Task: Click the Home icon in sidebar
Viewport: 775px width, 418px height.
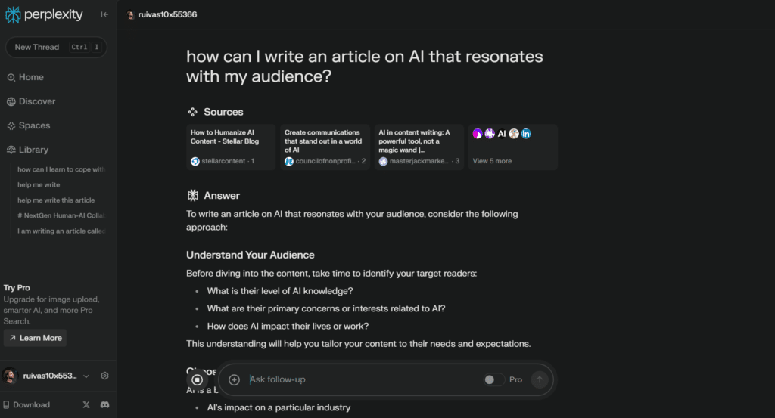Action: tap(11, 78)
